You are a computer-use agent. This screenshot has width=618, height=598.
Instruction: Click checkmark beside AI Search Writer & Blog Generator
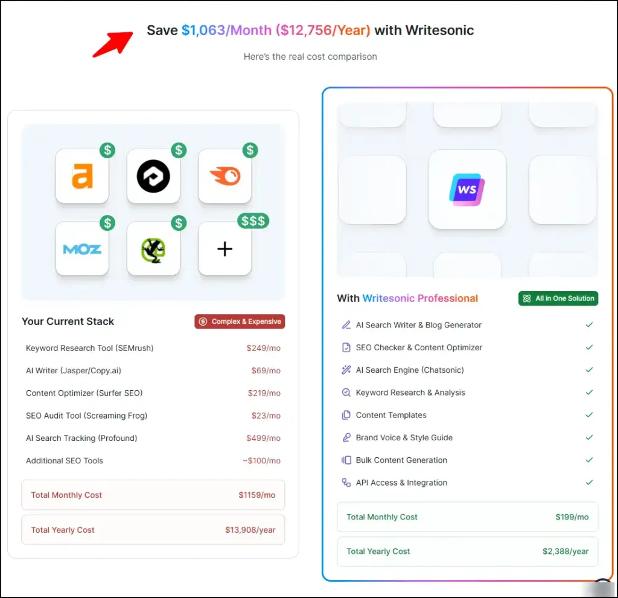(x=589, y=325)
